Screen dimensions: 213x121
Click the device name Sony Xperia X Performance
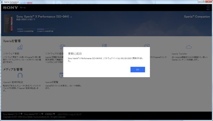click(x=43, y=16)
